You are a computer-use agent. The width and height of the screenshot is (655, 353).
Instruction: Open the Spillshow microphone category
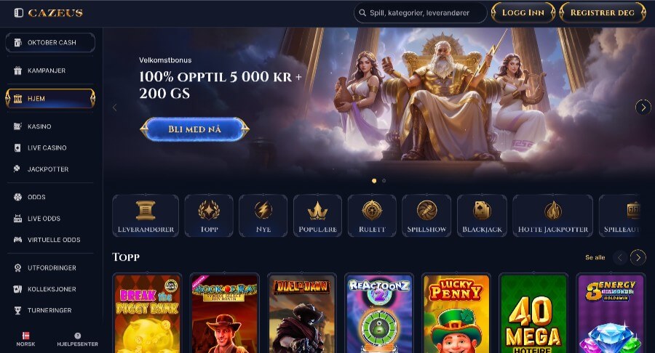click(426, 216)
